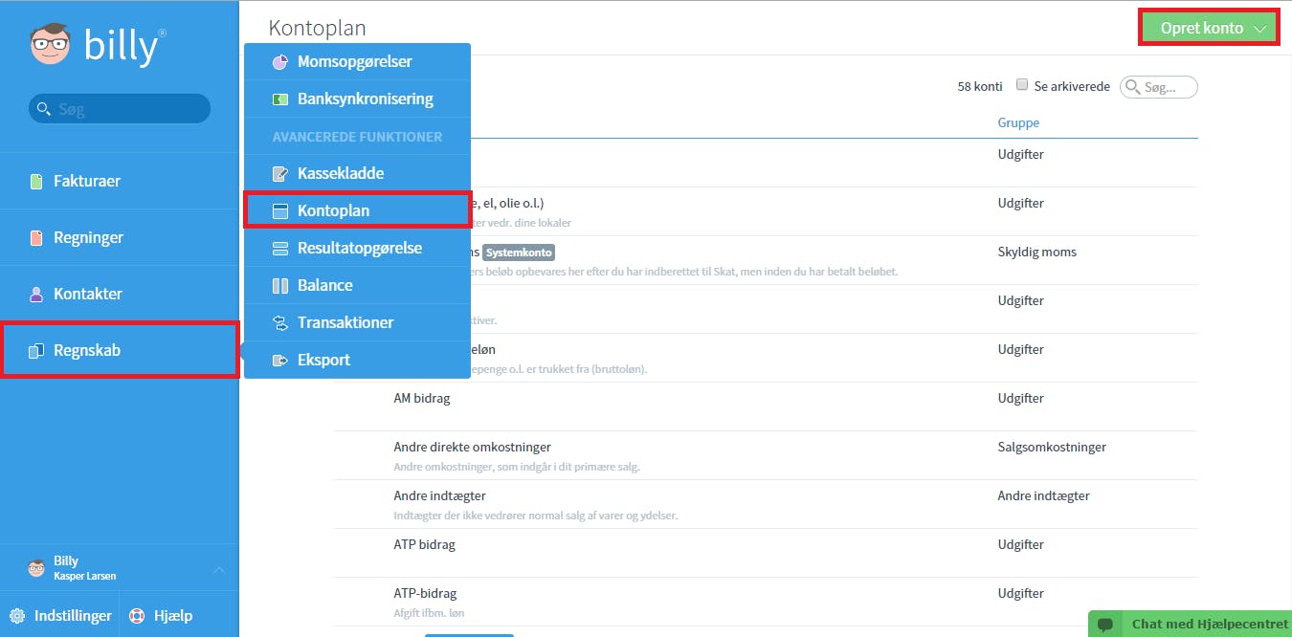The height and width of the screenshot is (637, 1292).
Task: Click the Banksynkronisering money icon
Action: 280,99
